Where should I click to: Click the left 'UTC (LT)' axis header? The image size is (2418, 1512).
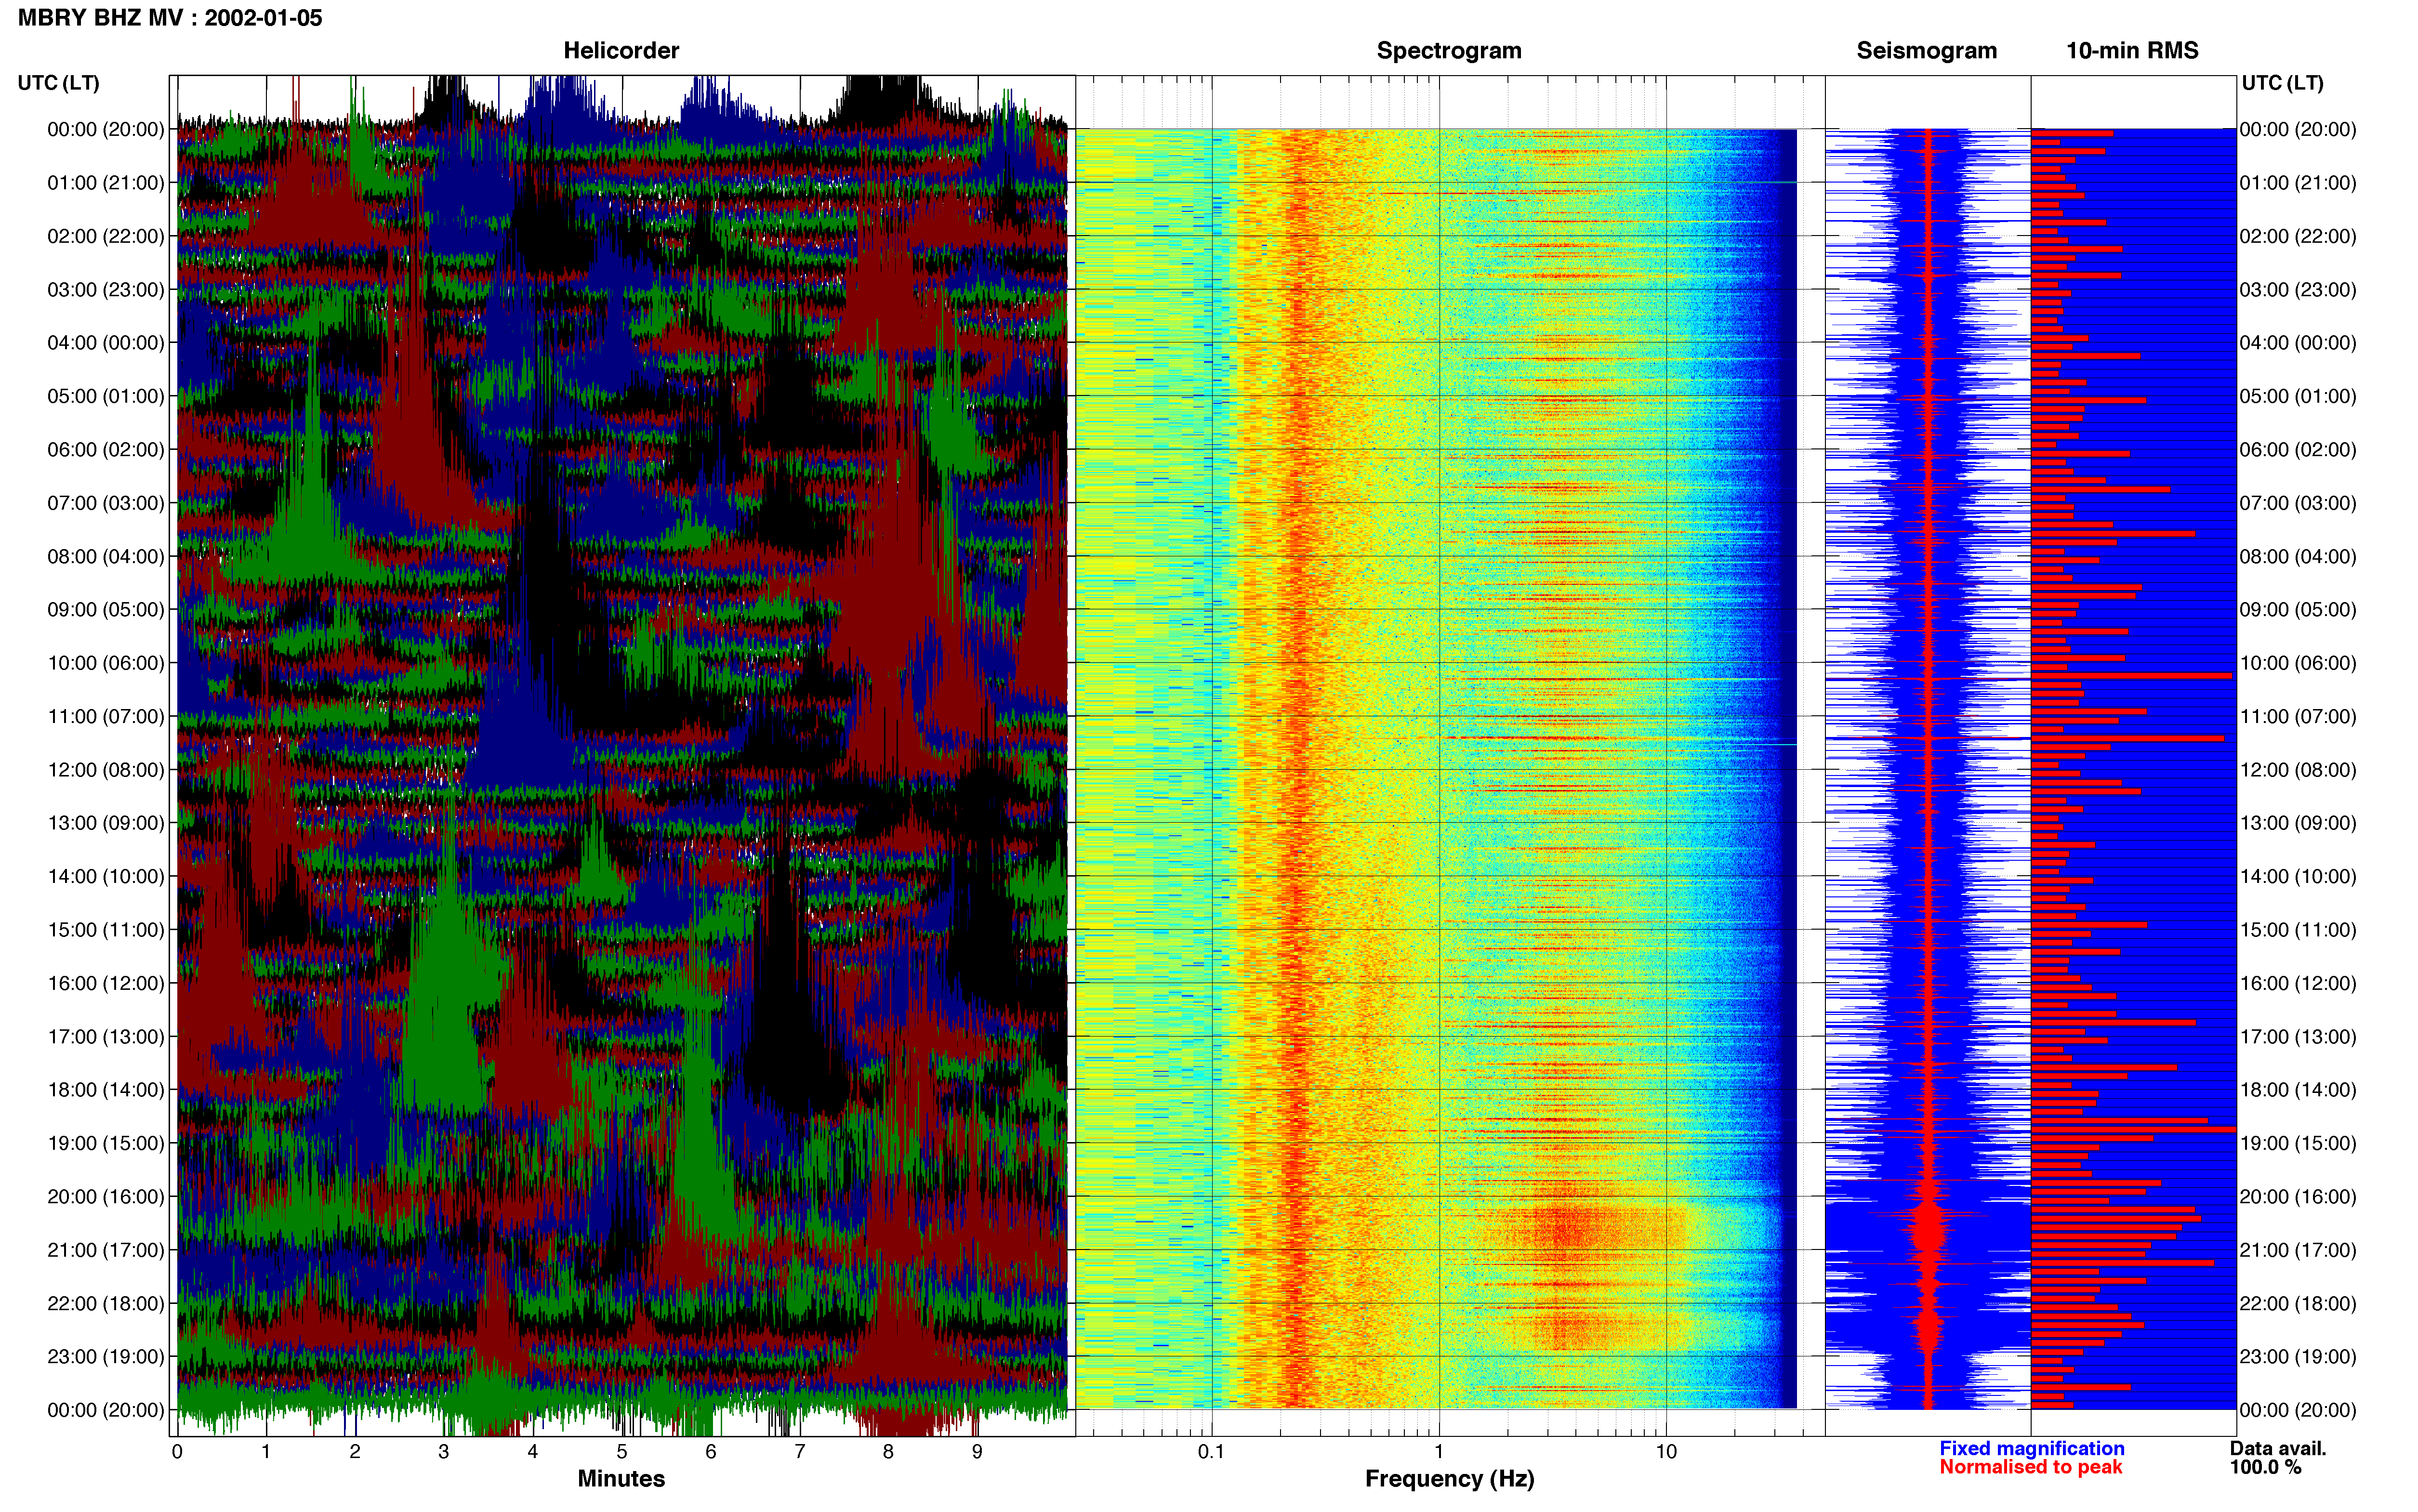[x=59, y=83]
